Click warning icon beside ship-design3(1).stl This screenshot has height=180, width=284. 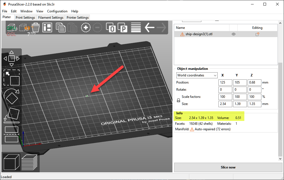point(182,34)
